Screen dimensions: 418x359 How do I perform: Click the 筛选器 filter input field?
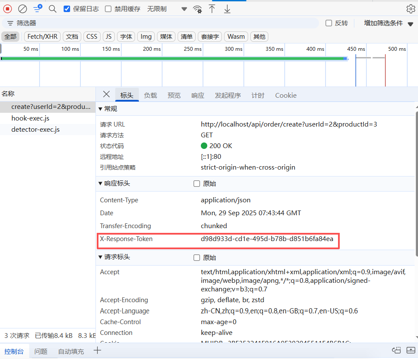163,23
